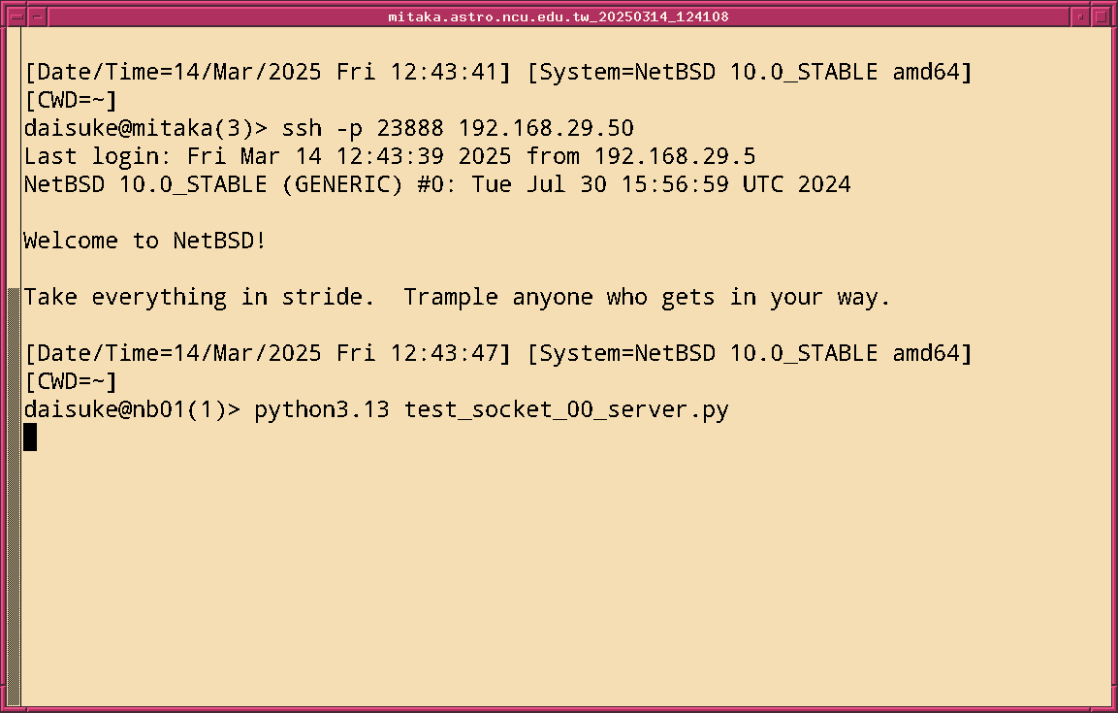Click the test_socket_00_server.py filename
Screen dimensions: 1118x713
click(x=566, y=409)
